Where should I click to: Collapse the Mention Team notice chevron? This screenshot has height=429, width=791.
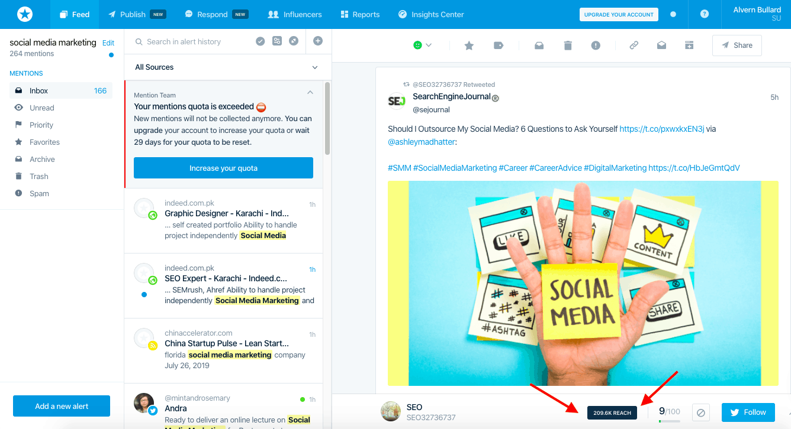pos(310,93)
